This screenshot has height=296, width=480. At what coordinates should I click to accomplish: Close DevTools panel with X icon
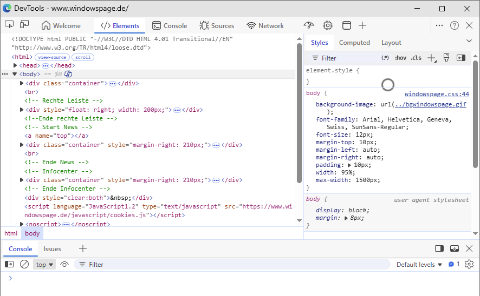tap(469, 25)
